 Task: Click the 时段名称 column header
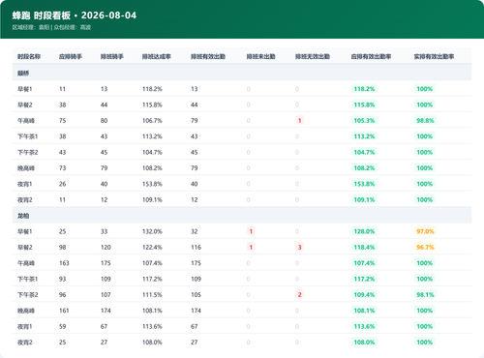(x=29, y=56)
